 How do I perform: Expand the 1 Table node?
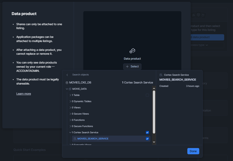click(70, 95)
